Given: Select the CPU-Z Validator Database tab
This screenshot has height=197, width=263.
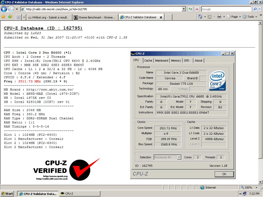Looking at the screenshot, I should pos(140,17).
